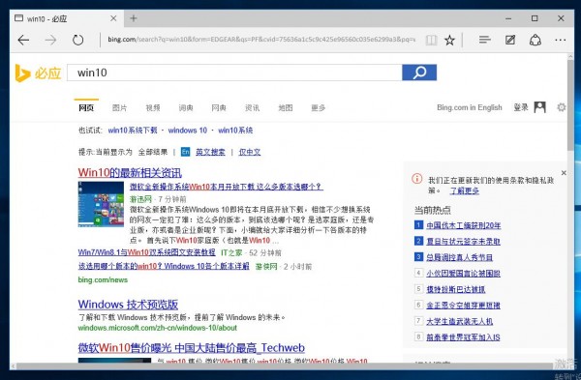Screen dimensions: 581x380
Task: Select the 网页 search tab
Action: 86,107
